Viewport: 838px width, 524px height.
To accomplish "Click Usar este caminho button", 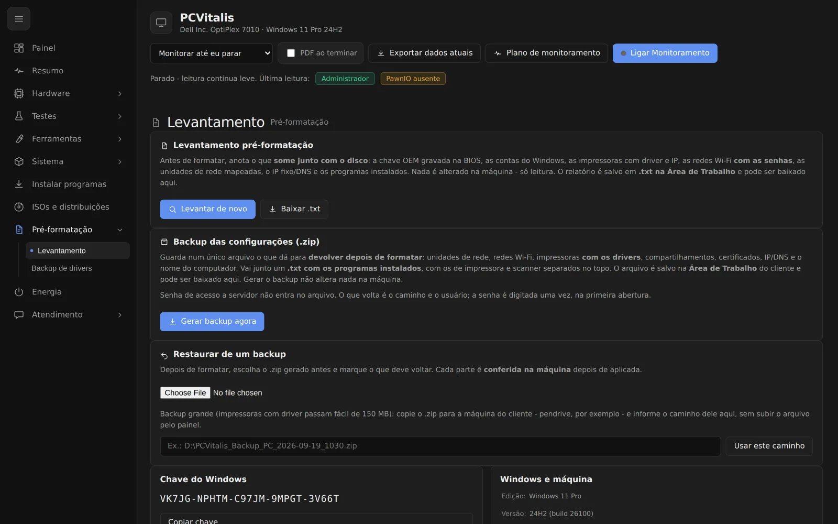I will (x=769, y=446).
